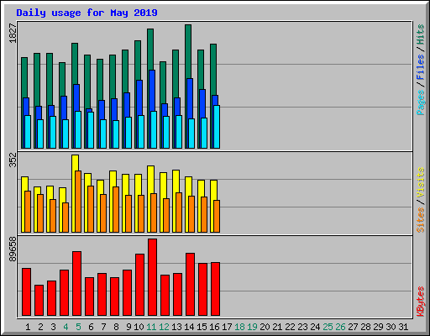Select day label 20 on the x-axis
This screenshot has height=336, width=430.
(x=265, y=327)
